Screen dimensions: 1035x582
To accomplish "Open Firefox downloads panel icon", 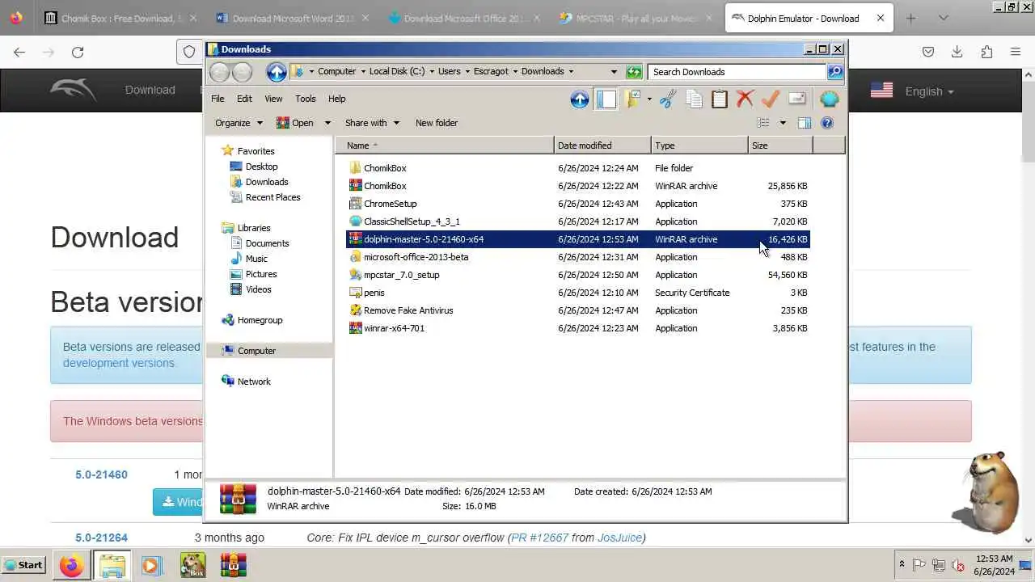I will pyautogui.click(x=957, y=52).
